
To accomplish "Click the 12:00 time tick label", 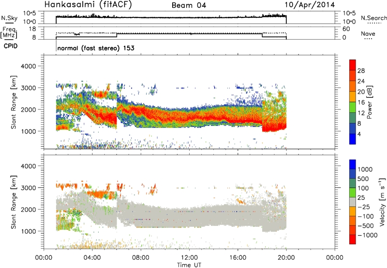I will click(x=189, y=258).
